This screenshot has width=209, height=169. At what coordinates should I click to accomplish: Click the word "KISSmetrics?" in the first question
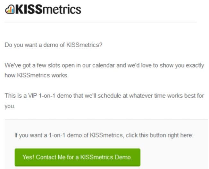click(x=84, y=45)
